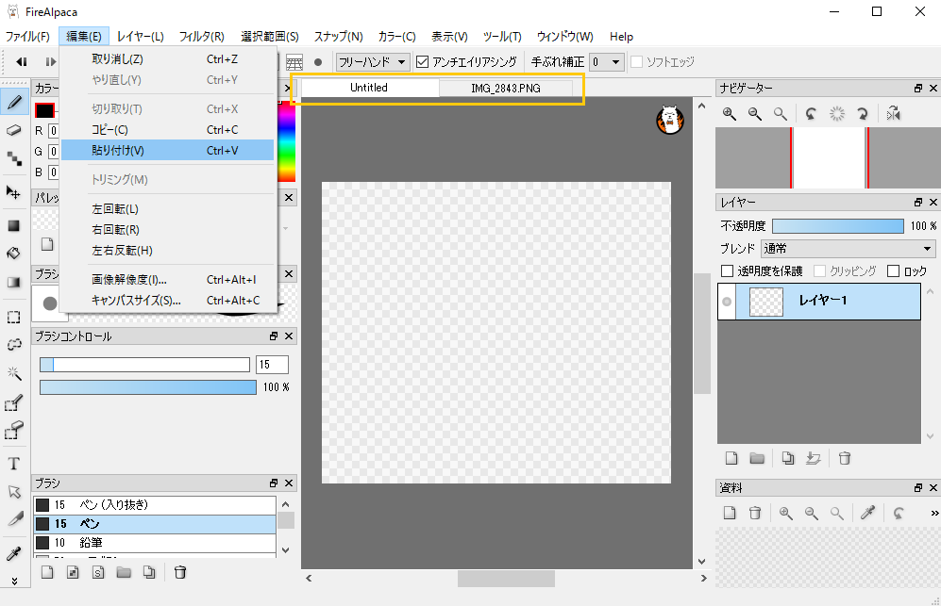Open the Filter (フィルタ) menu
The image size is (941, 606).
click(202, 37)
